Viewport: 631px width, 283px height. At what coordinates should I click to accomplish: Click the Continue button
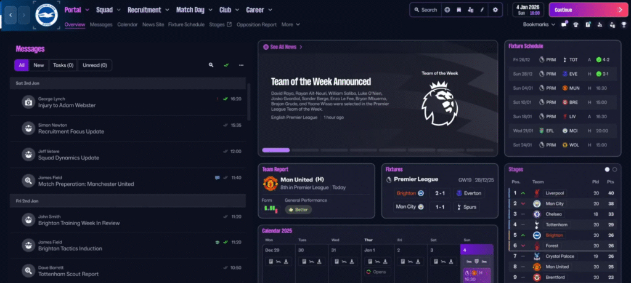pos(587,10)
